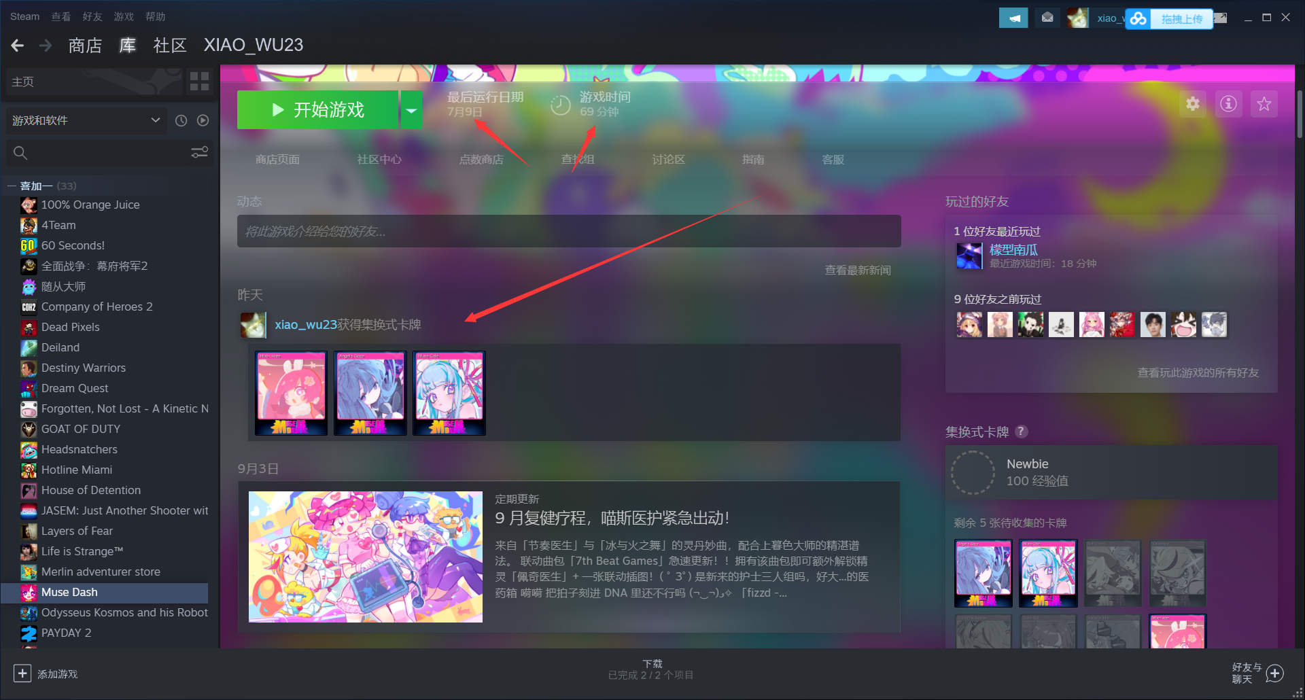Screen dimensions: 1305x700
Task: Switch library to grid view icon
Action: click(199, 82)
